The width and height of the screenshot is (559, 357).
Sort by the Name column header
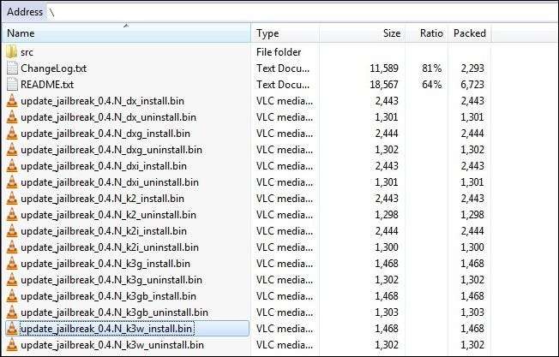coord(126,33)
